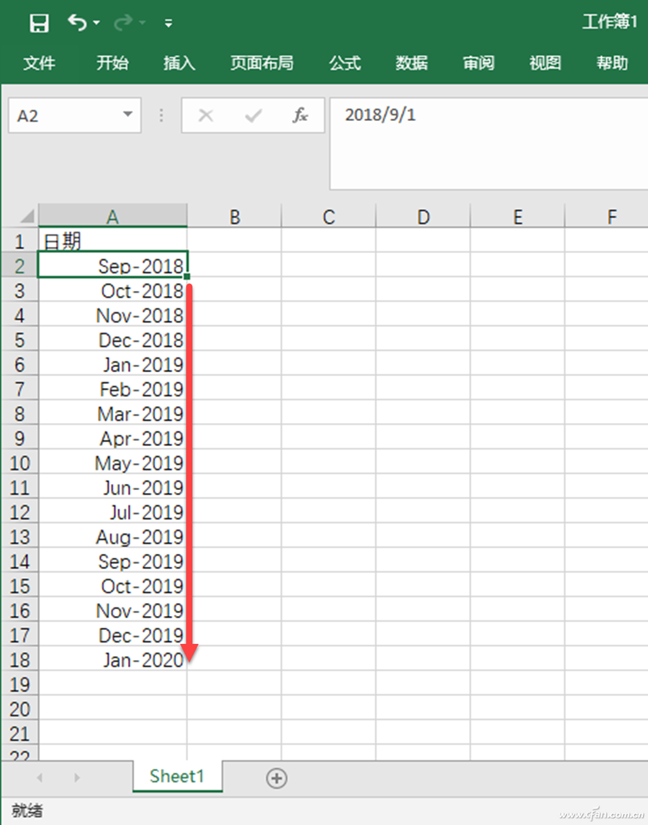
Task: Click cell with Sep-2018
Action: (x=112, y=265)
